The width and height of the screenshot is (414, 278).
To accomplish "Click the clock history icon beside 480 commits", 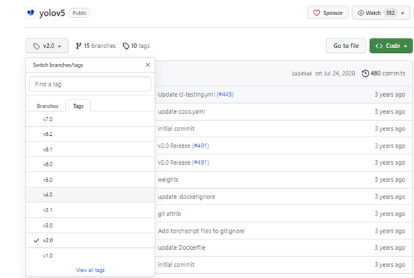I will tap(365, 73).
